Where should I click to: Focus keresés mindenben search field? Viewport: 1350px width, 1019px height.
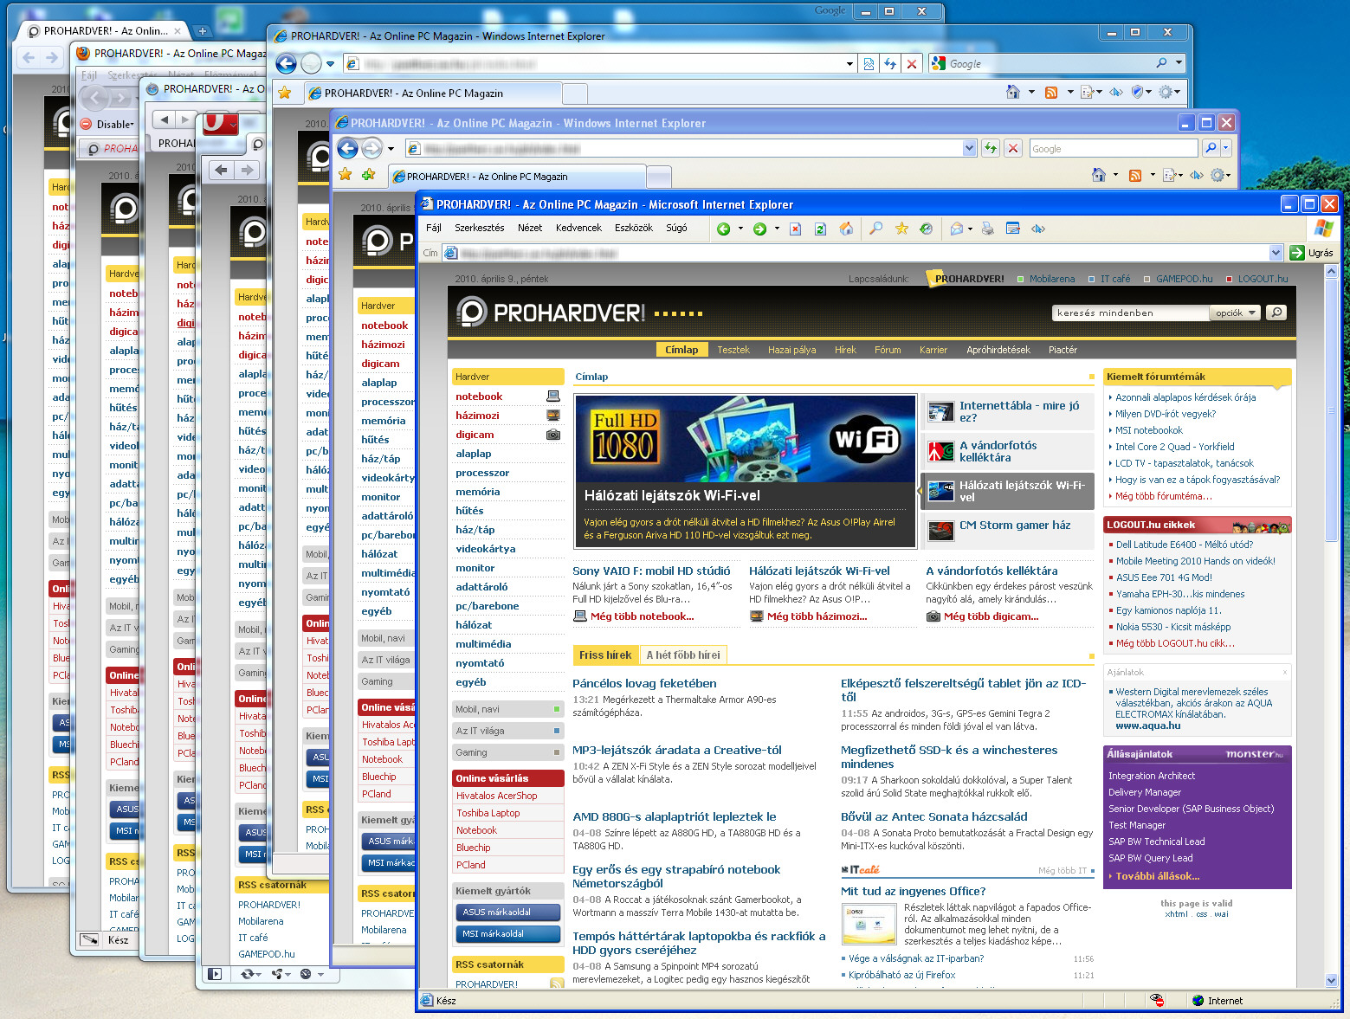click(x=1129, y=313)
